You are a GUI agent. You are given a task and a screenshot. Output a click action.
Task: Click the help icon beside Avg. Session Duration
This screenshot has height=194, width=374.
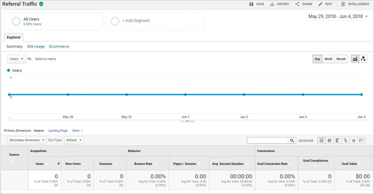(x=247, y=163)
